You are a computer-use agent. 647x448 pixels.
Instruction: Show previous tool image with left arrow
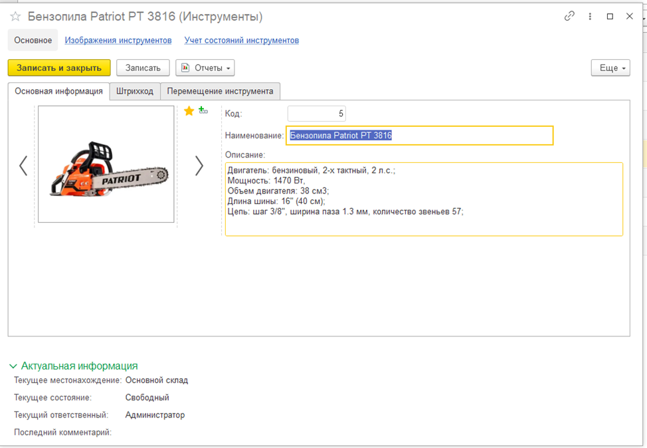point(23,166)
